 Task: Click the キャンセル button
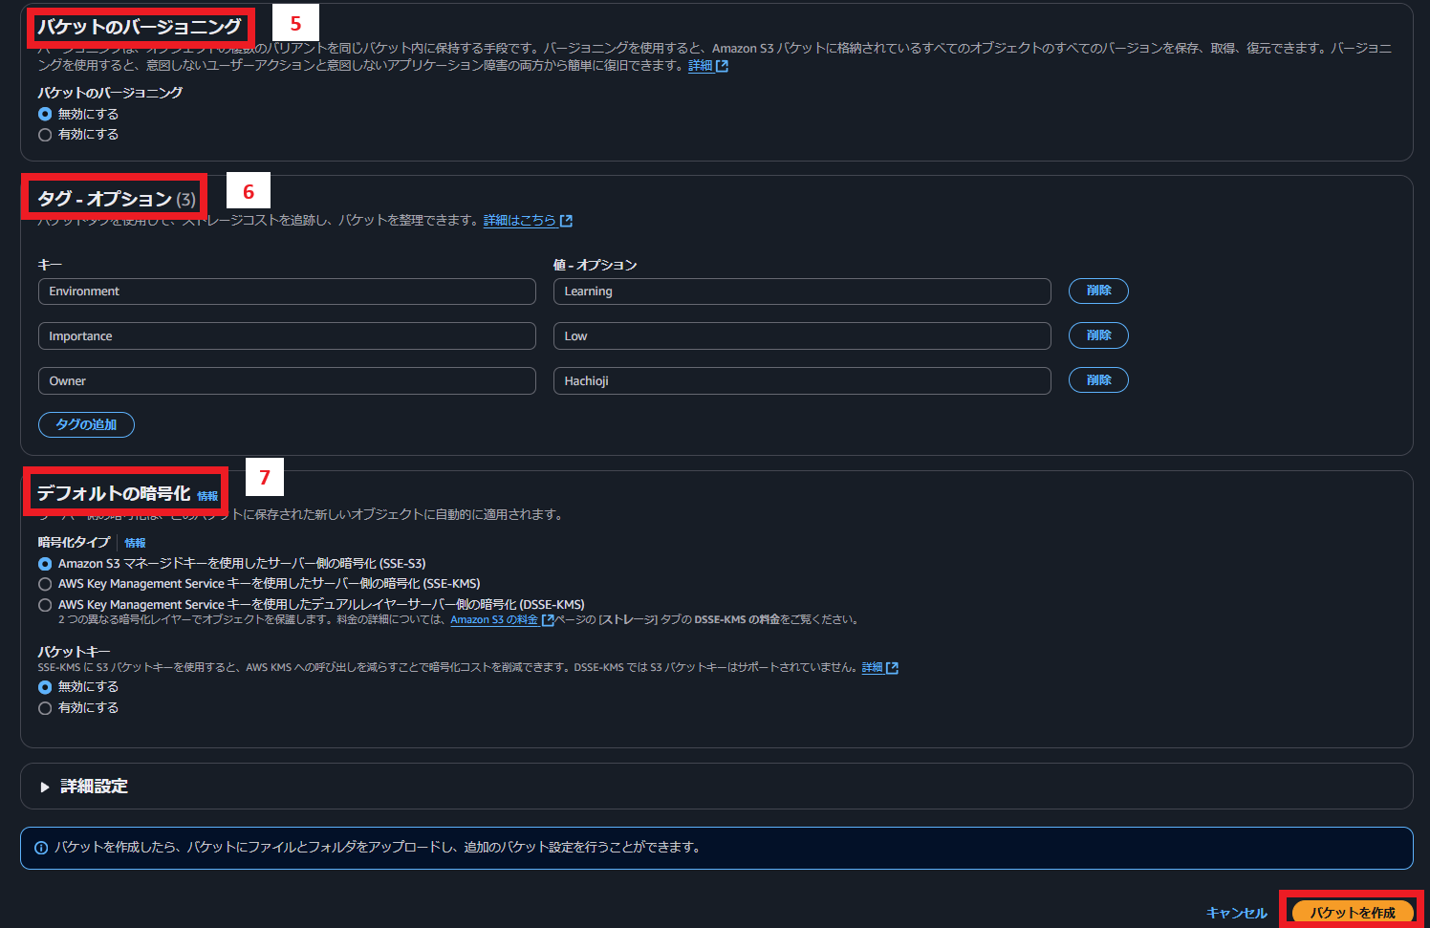(1237, 913)
